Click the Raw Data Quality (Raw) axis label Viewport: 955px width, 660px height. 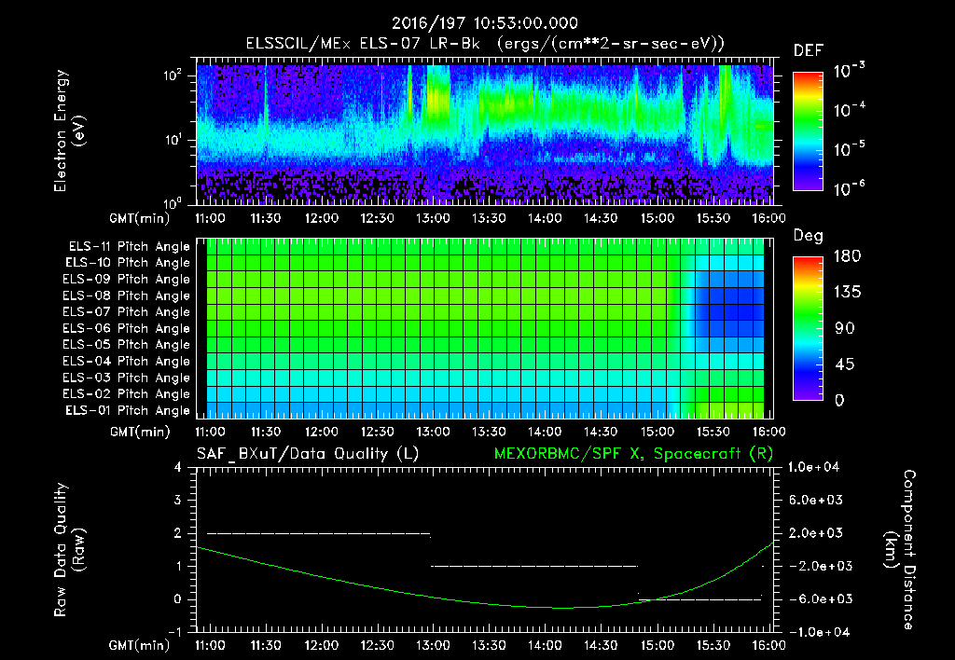pyautogui.click(x=69, y=550)
